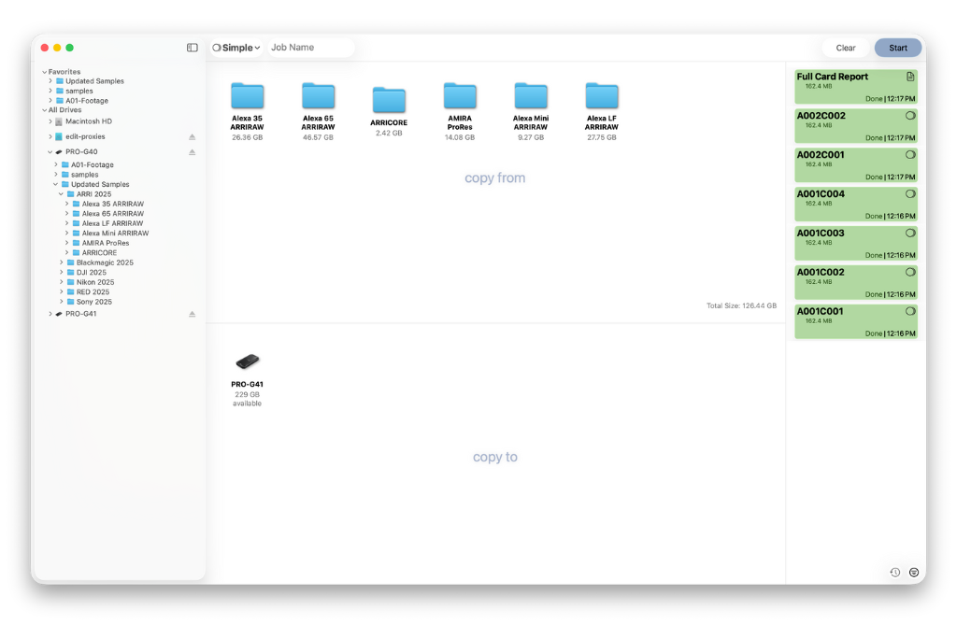This screenshot has width=957, height=638.
Task: Toggle the status circle on job A002C002
Action: click(910, 116)
